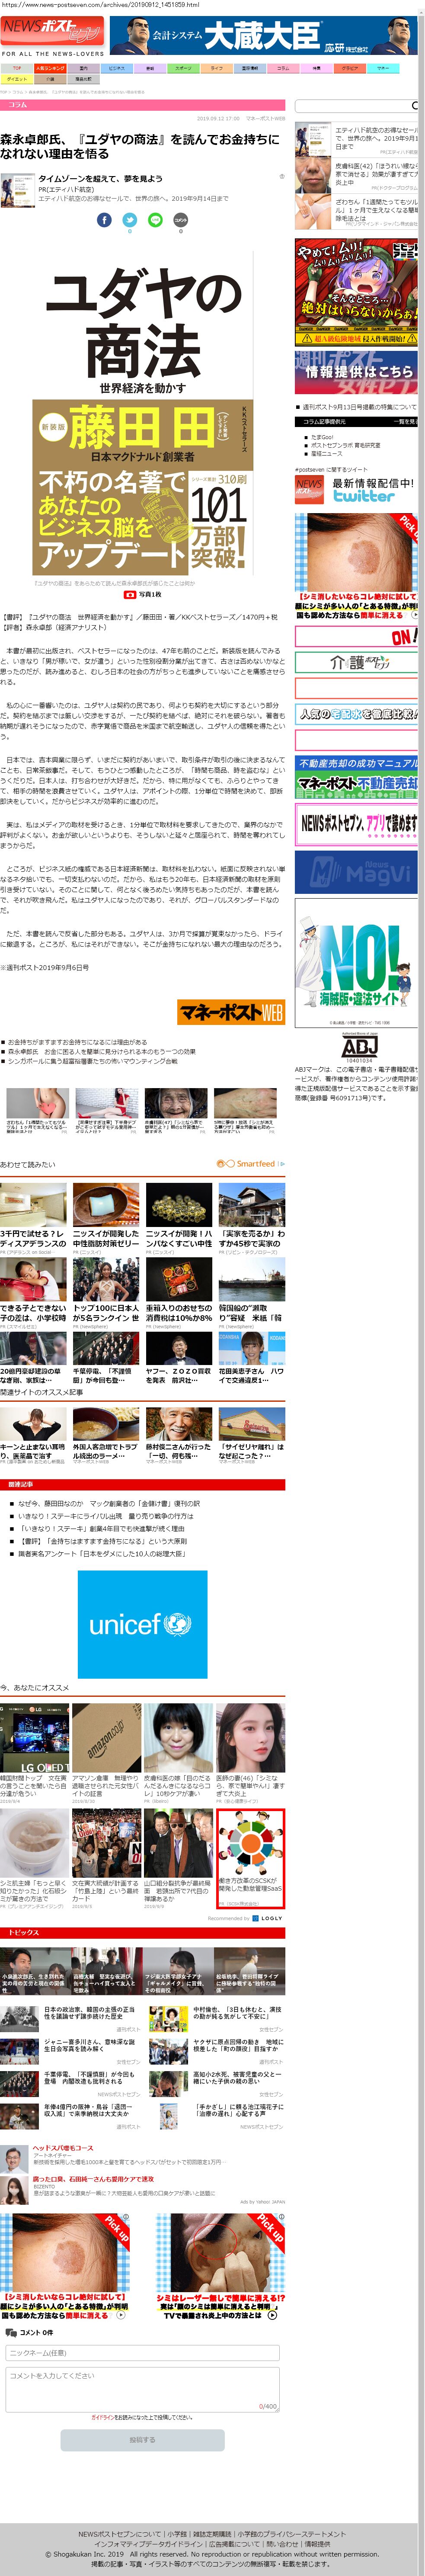Share the article on Facebook

(x=104, y=219)
